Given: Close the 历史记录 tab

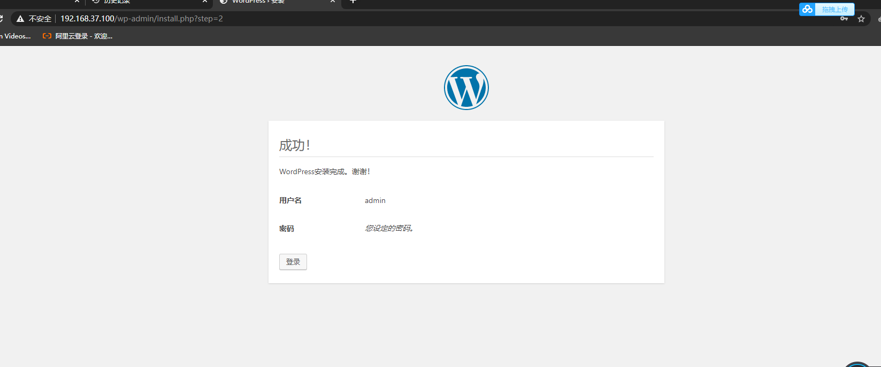Looking at the screenshot, I should (x=205, y=2).
